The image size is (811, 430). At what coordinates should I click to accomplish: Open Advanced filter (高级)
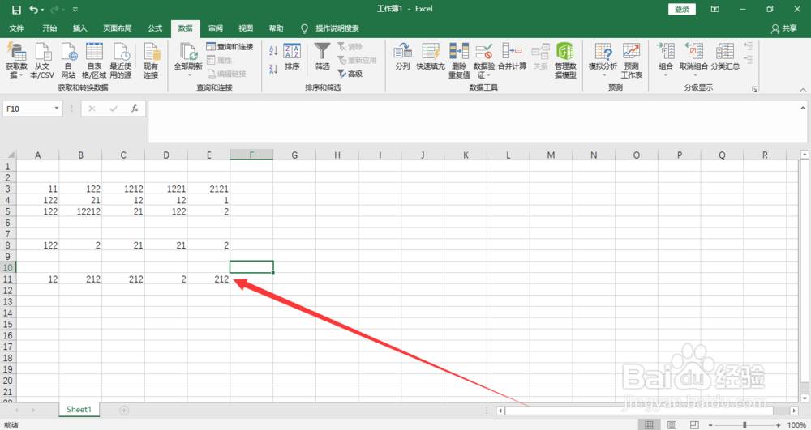pyautogui.click(x=350, y=74)
